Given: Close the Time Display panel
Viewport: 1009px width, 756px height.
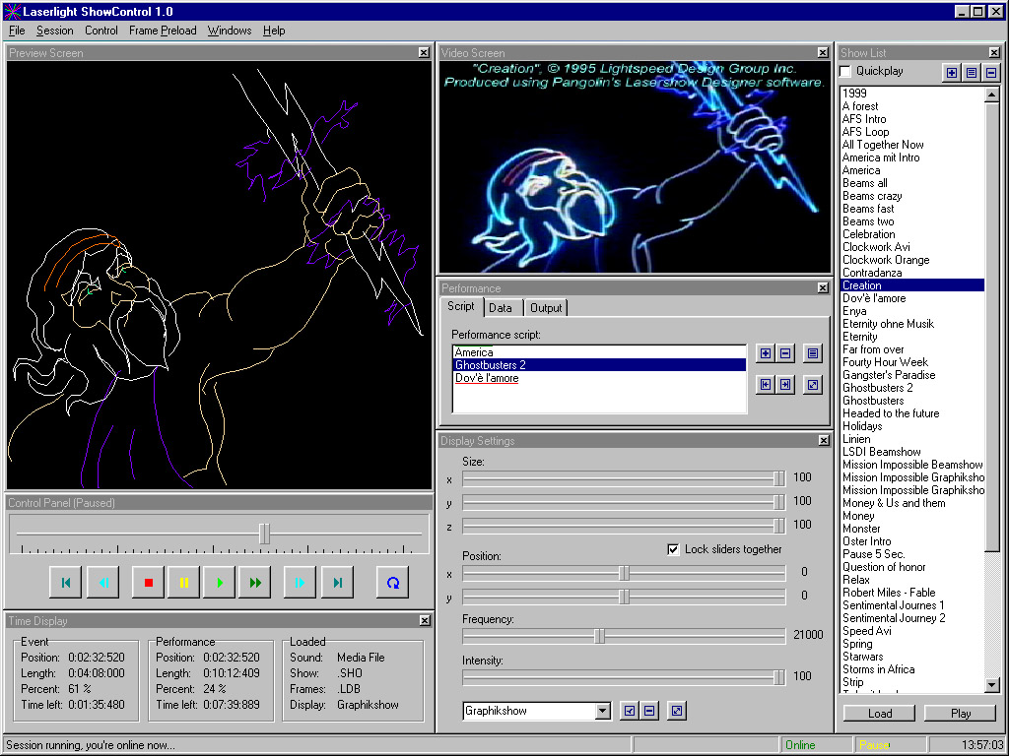Looking at the screenshot, I should click(425, 620).
